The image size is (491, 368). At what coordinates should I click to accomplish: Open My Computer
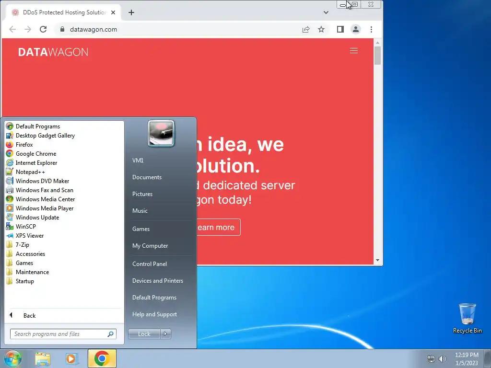[150, 246]
